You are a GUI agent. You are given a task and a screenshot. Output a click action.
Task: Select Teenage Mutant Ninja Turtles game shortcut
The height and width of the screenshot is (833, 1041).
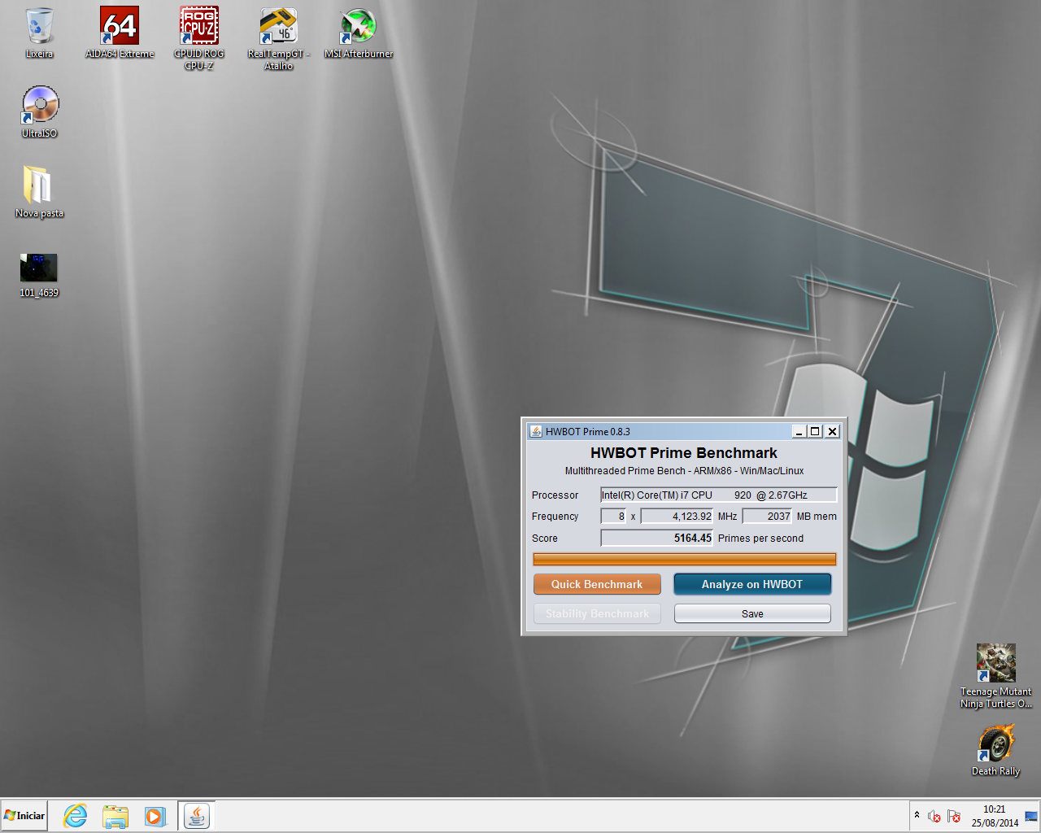pyautogui.click(x=995, y=676)
